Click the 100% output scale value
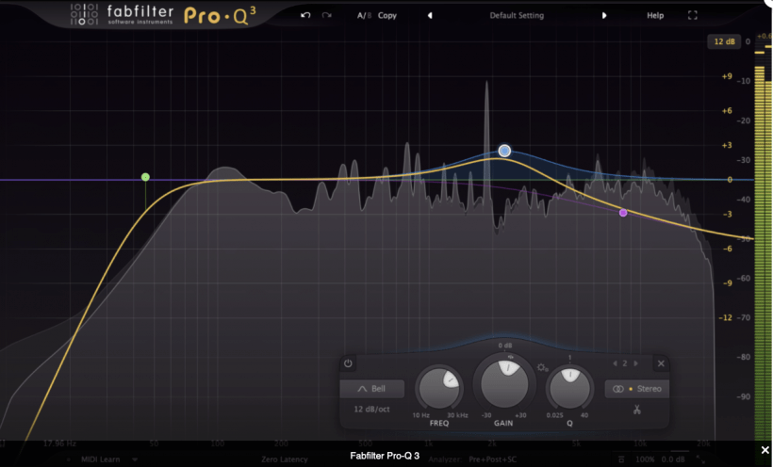The image size is (773, 467). click(x=645, y=459)
